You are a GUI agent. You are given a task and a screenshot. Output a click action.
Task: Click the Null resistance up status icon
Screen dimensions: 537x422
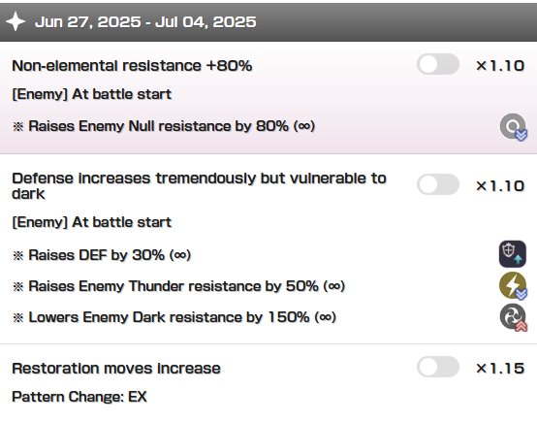pyautogui.click(x=513, y=127)
